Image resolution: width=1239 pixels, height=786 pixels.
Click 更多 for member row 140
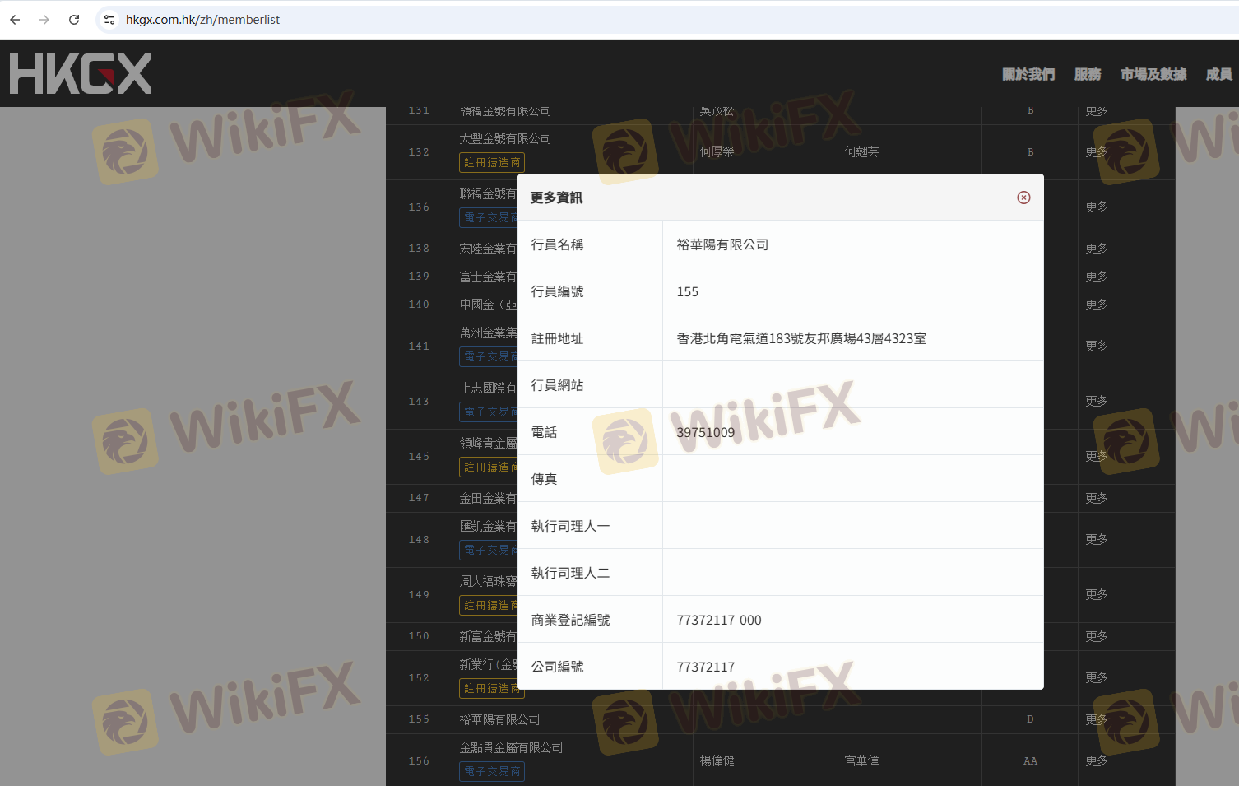coord(1097,305)
